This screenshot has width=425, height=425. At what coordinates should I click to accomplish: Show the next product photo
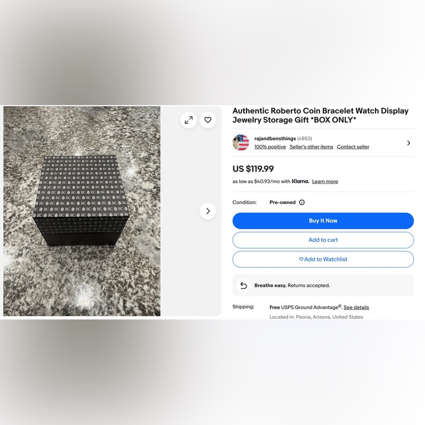click(208, 211)
